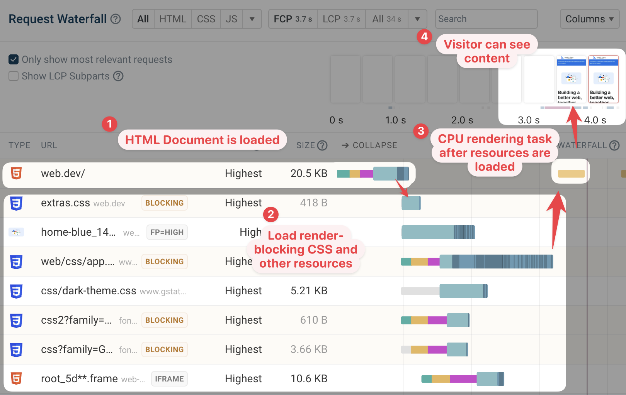Click the CSS icon for web/css/app
The width and height of the screenshot is (626, 395).
pyautogui.click(x=16, y=262)
